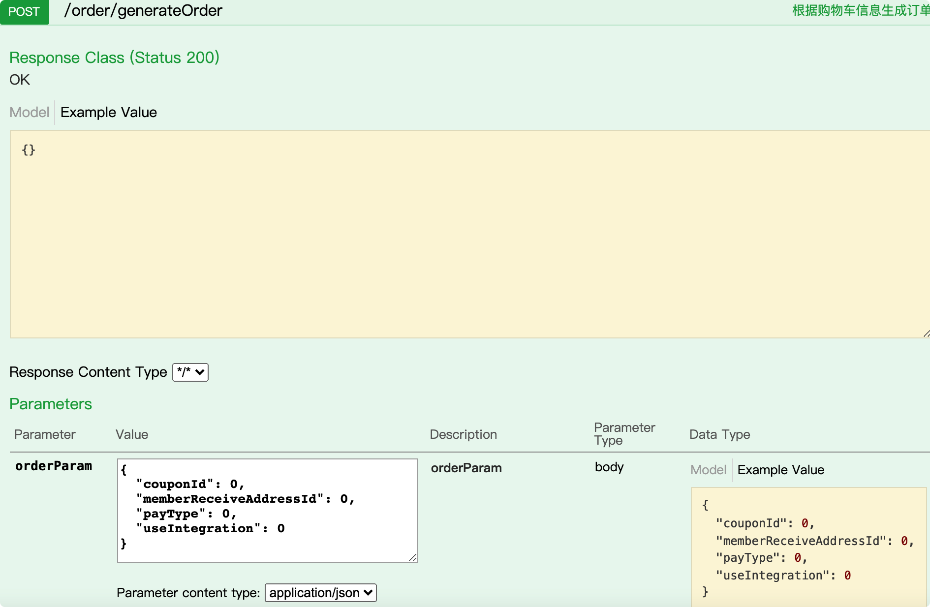Grab the orderParam textarea resize handle
The width and height of the screenshot is (930, 607).
pos(413,557)
